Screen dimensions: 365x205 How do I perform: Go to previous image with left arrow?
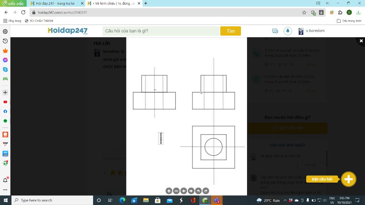point(184,191)
